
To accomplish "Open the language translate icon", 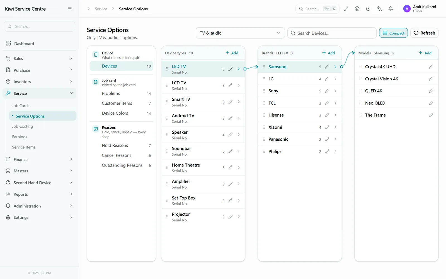I will click(379, 9).
